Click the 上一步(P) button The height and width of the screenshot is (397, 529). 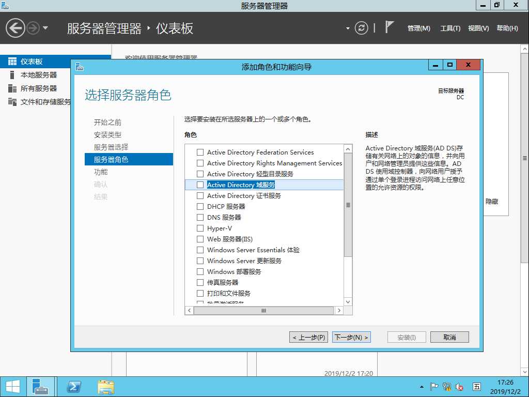click(308, 337)
